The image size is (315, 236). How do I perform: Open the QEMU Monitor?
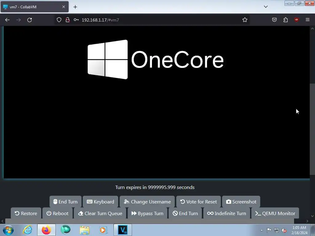(x=275, y=213)
